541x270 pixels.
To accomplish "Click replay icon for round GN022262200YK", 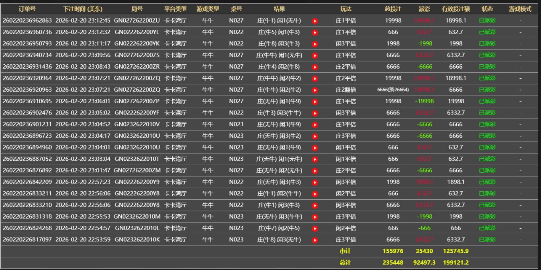I will [x=315, y=44].
